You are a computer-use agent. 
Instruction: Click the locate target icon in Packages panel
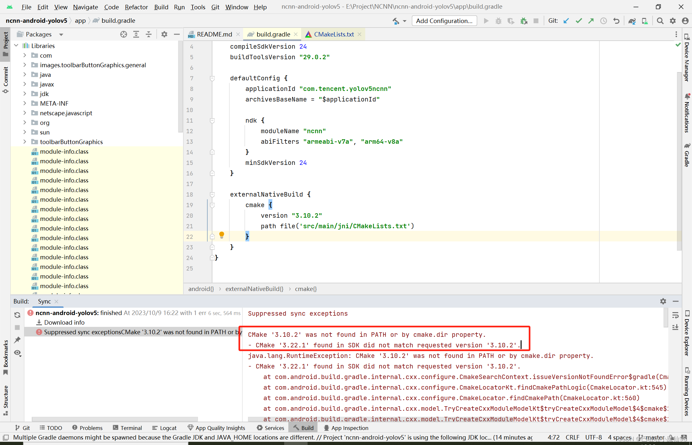[124, 34]
